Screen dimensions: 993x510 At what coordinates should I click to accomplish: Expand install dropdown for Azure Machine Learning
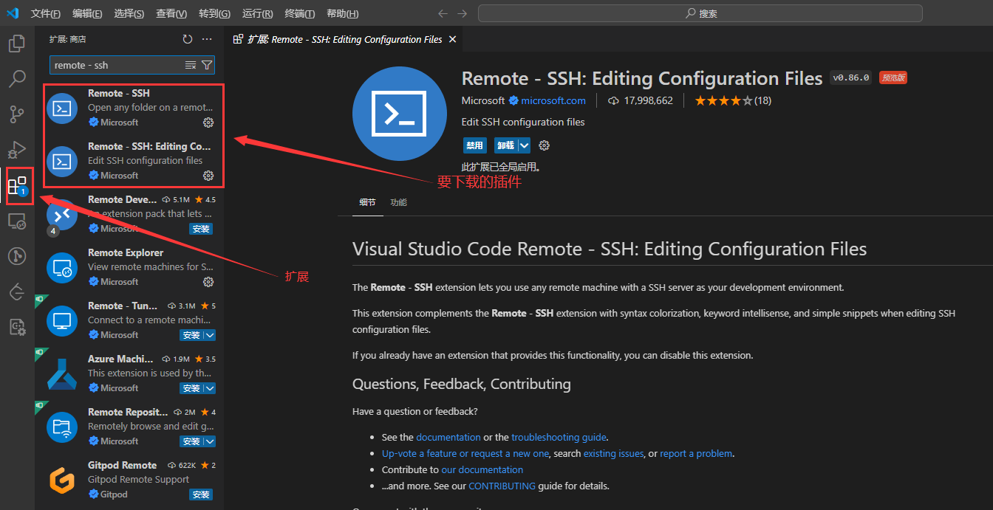210,388
